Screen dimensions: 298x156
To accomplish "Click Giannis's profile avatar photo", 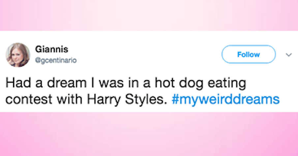I will [x=18, y=54].
